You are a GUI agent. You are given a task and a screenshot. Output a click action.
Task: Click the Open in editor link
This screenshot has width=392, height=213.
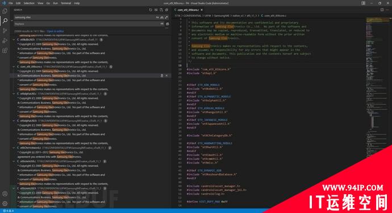[55, 31]
